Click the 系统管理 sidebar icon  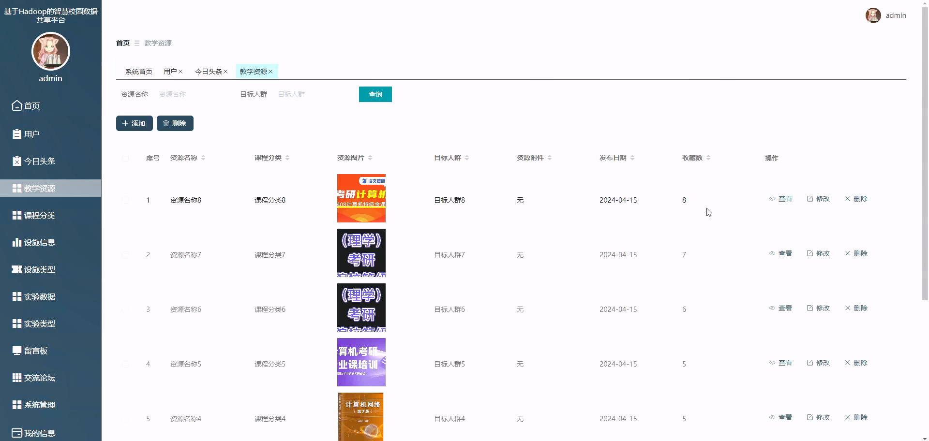[17, 405]
